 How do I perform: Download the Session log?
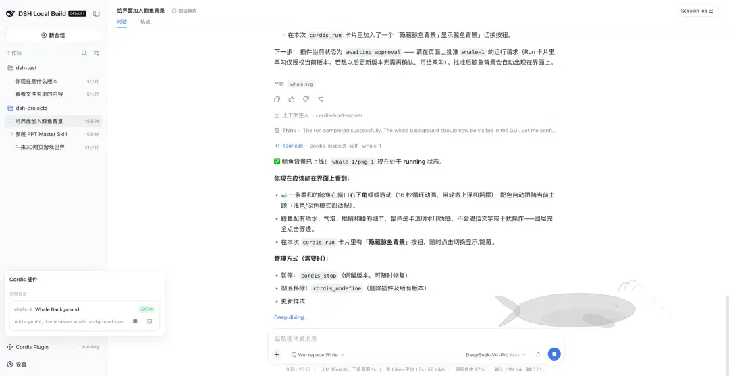click(x=697, y=11)
